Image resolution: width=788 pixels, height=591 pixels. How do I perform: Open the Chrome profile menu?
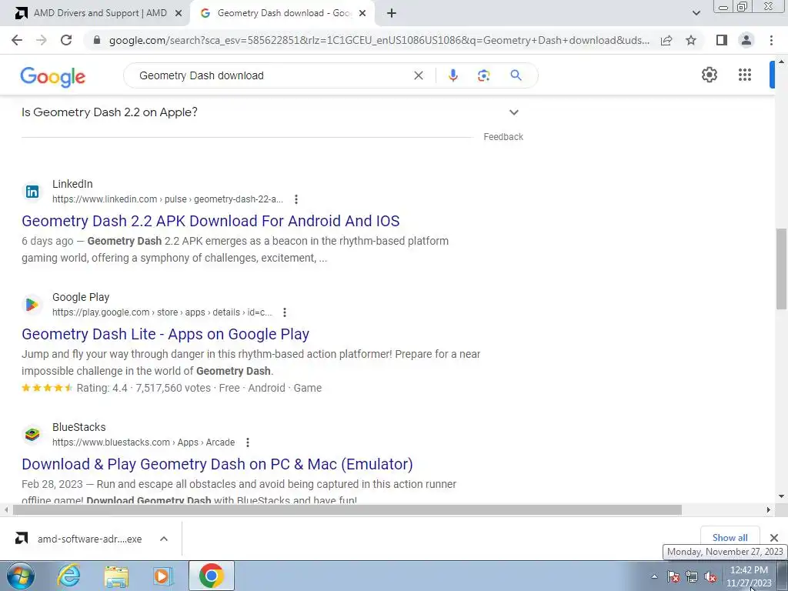pyautogui.click(x=746, y=40)
